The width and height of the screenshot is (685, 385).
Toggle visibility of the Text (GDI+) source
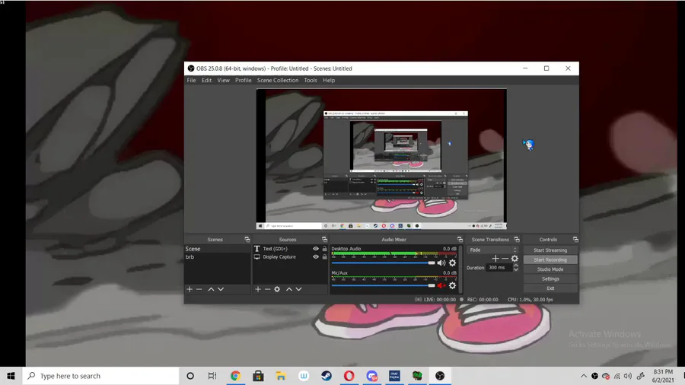click(x=316, y=249)
